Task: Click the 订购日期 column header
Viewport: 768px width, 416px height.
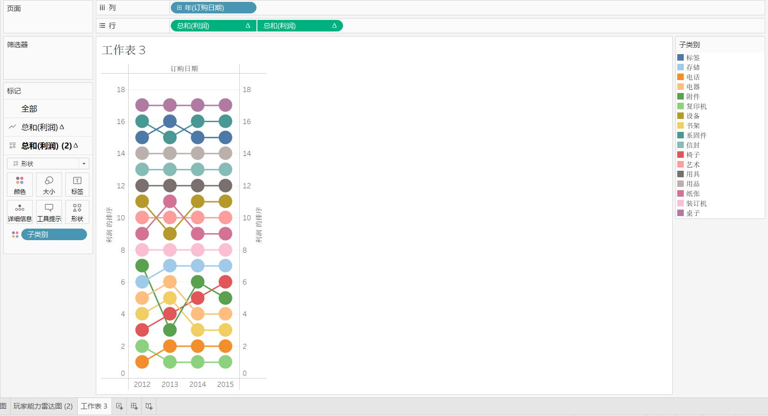Action: [x=184, y=68]
